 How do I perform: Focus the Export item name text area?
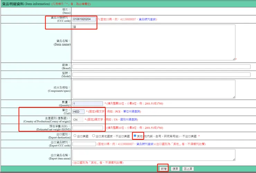click(154, 155)
